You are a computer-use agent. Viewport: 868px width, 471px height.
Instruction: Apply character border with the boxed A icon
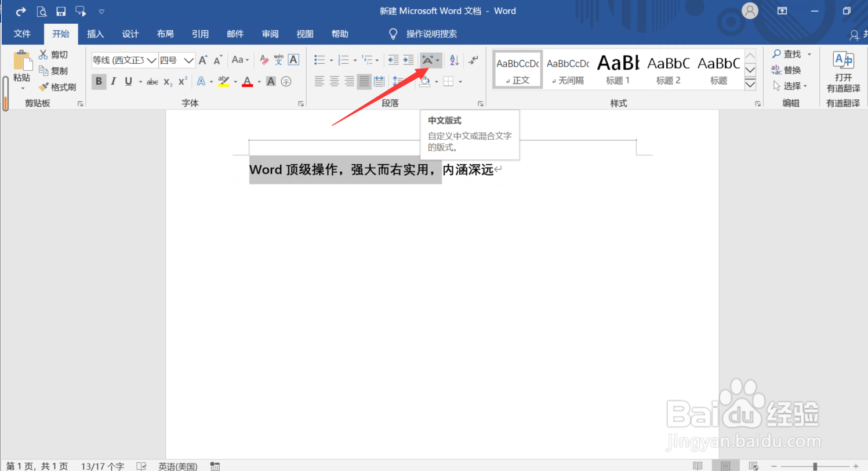click(x=293, y=60)
